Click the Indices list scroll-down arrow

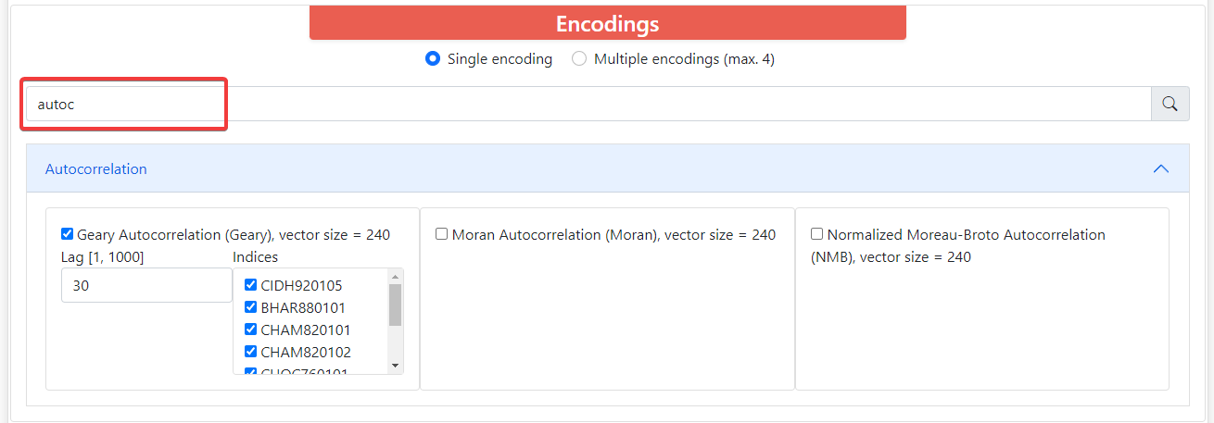(396, 367)
